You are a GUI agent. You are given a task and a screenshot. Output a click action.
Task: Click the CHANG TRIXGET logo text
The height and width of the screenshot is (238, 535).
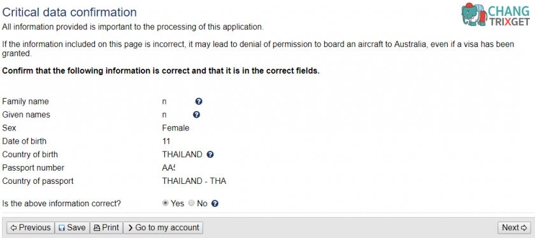510,16
